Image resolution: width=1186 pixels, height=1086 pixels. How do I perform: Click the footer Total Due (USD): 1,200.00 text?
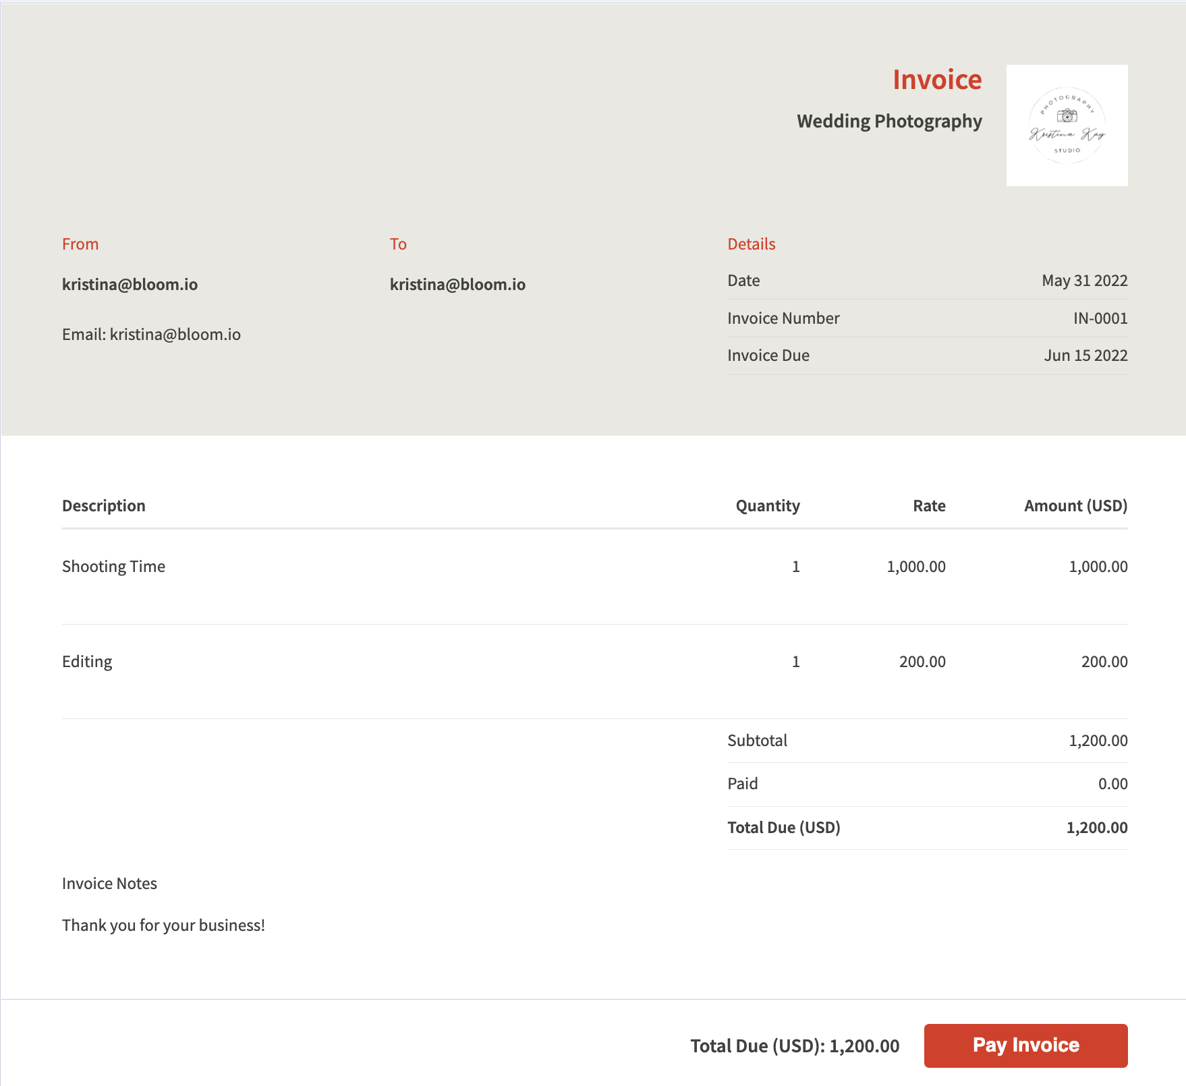(x=795, y=1046)
